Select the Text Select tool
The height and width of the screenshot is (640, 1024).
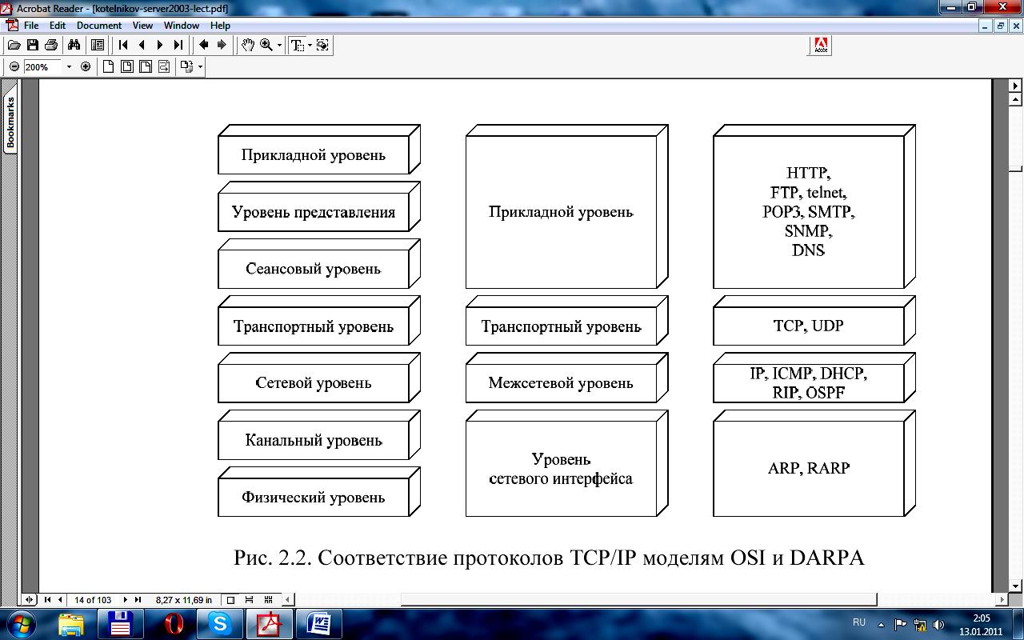click(297, 45)
